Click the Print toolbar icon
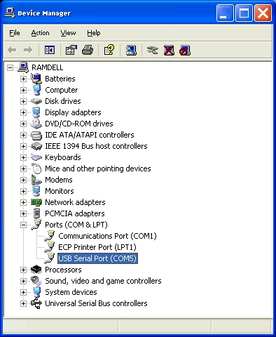 click(88, 50)
